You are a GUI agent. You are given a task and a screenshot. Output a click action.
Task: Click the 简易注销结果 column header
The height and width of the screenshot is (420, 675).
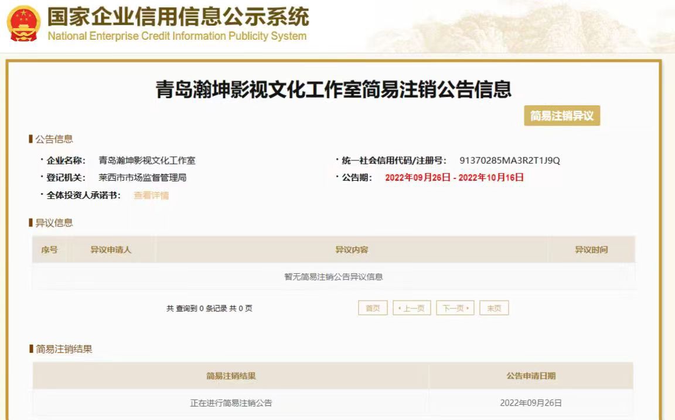pos(231,376)
